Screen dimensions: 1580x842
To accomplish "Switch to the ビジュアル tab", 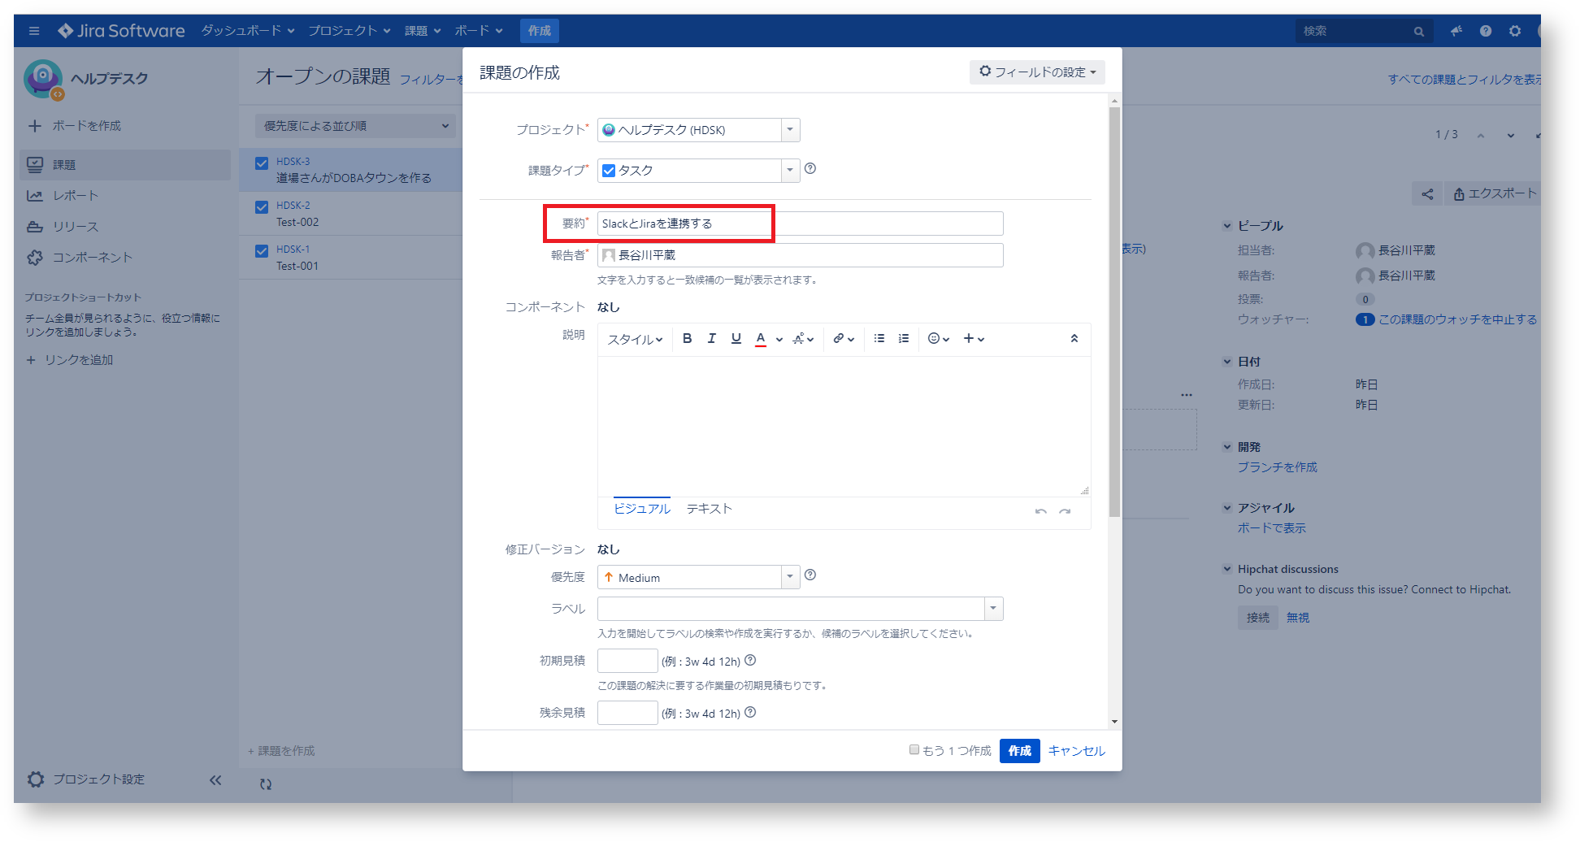I will (x=642, y=509).
